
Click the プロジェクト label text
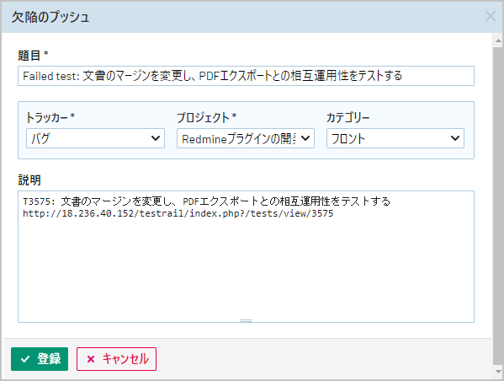point(203,117)
